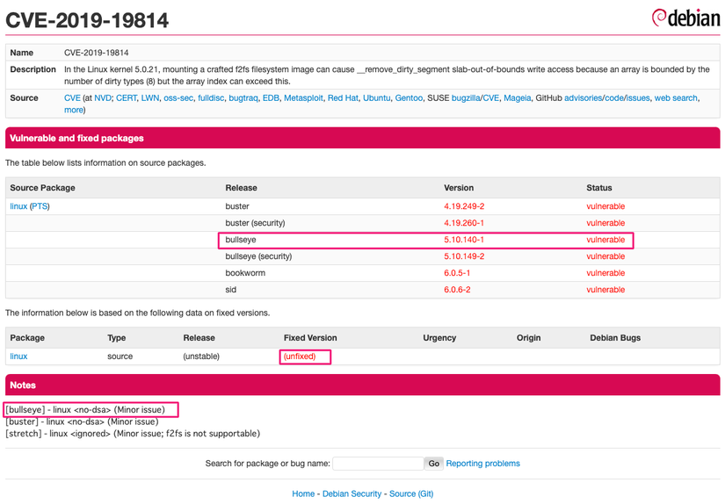Open the Debian Security footer link
Image resolution: width=725 pixels, height=504 pixels.
click(352, 494)
